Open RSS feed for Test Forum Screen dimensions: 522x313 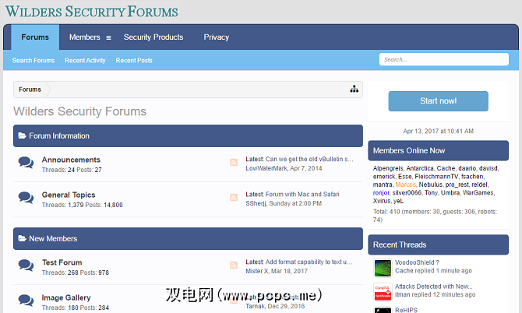(234, 265)
